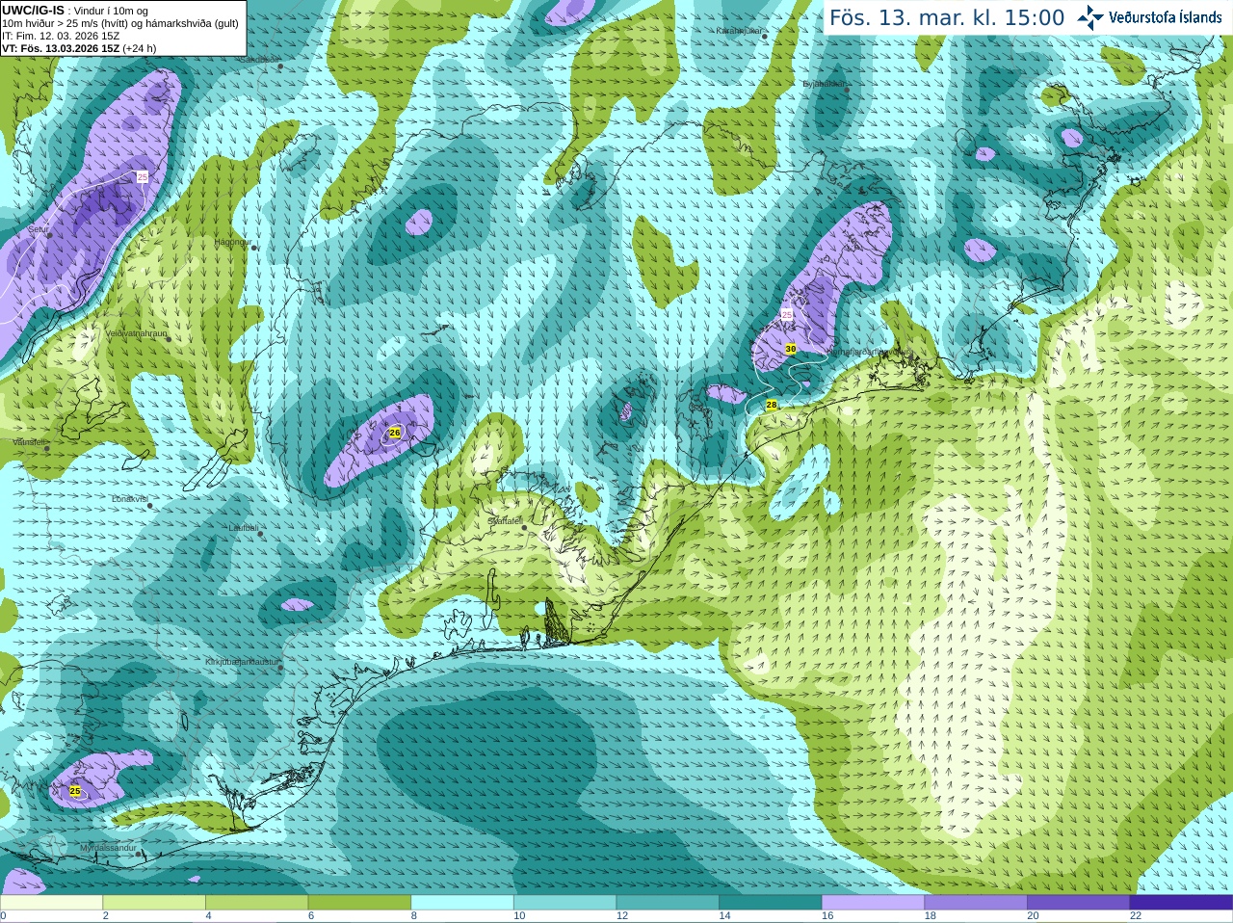This screenshot has height=923, width=1233.
Task: Click the legend scale number 16
Action: [x=827, y=916]
